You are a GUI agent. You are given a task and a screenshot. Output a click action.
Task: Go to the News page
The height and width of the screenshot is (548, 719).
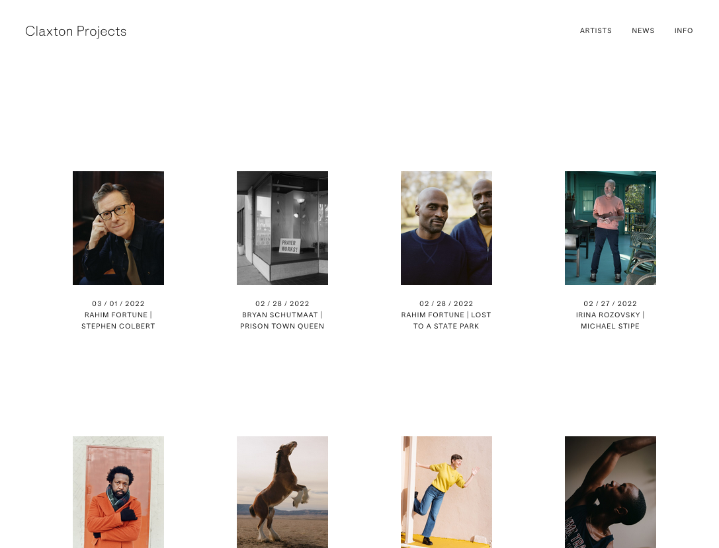point(643,30)
